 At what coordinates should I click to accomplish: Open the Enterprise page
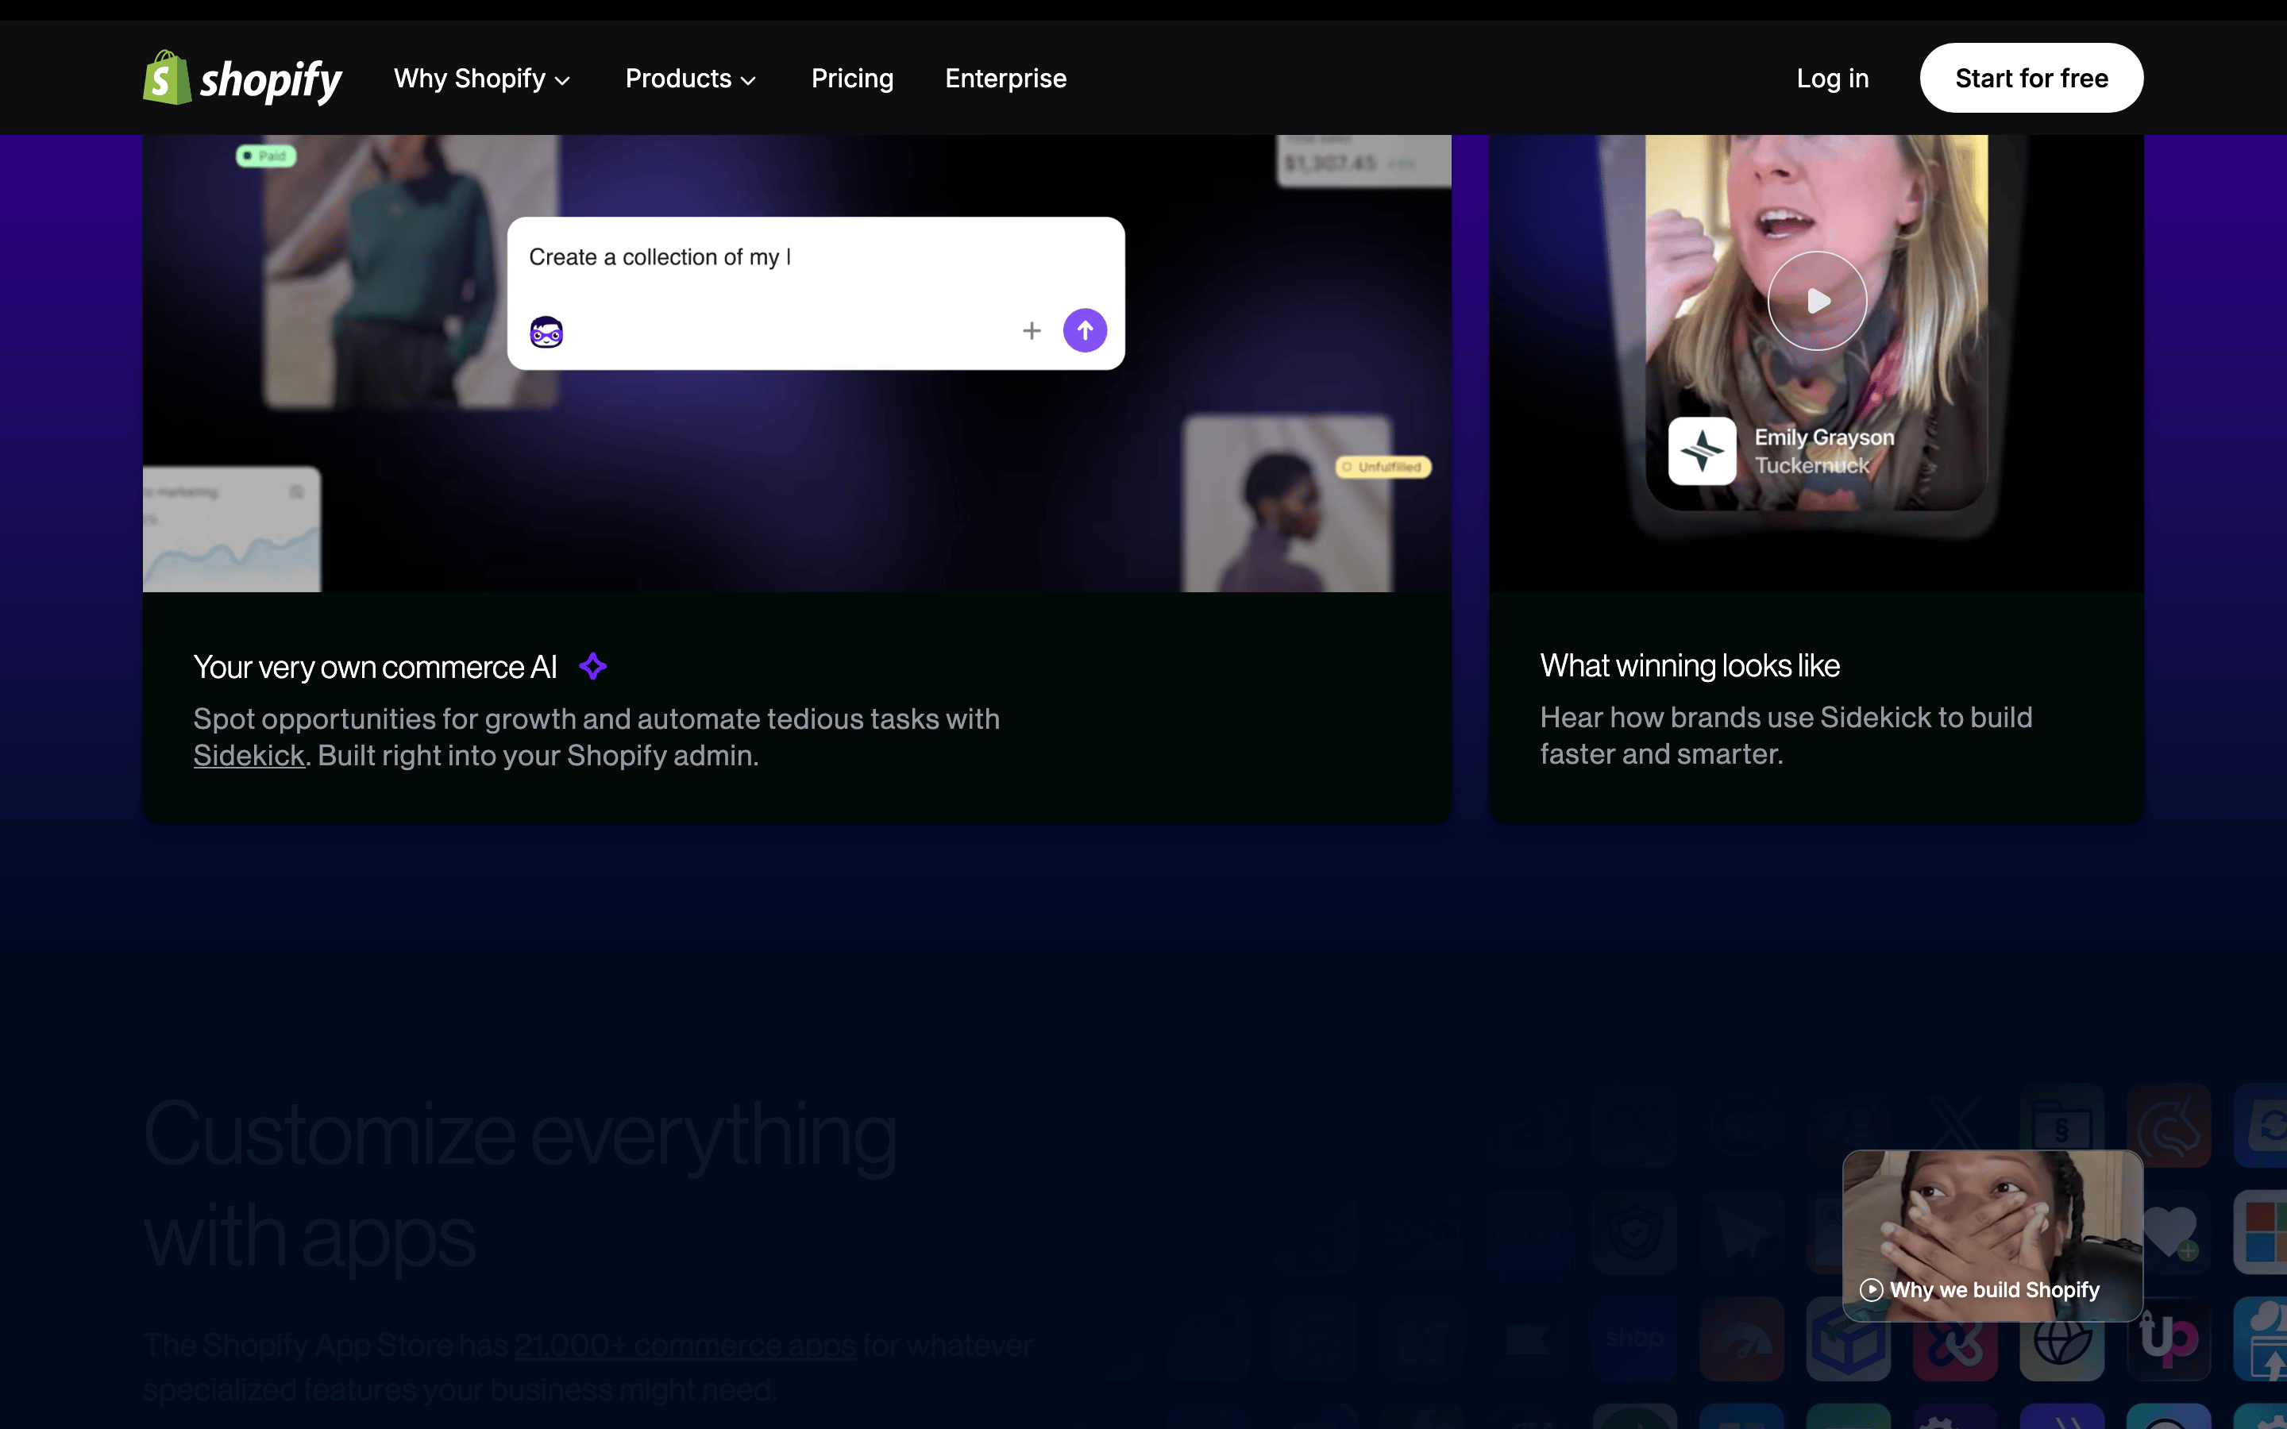click(1005, 79)
